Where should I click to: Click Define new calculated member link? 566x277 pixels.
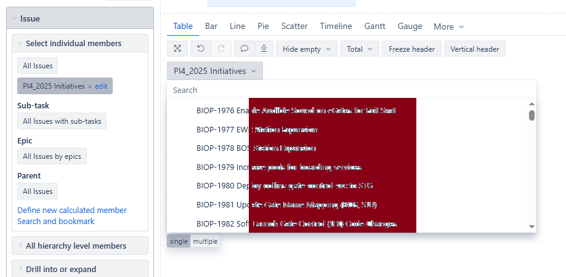coord(72,210)
